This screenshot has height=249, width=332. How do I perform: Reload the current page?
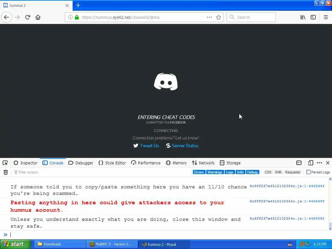point(28,17)
